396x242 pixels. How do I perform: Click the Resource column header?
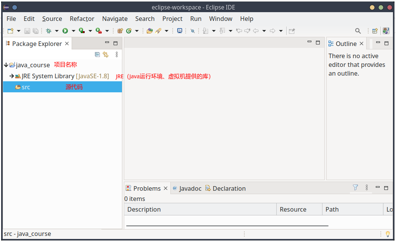pyautogui.click(x=293, y=209)
